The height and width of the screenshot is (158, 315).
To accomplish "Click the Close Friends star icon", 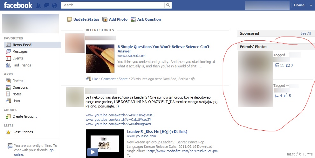I will point(8,132).
